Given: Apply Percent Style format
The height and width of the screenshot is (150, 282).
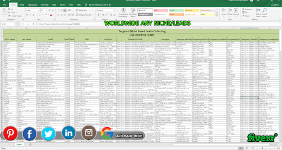Looking at the screenshot, I should click(x=103, y=15).
